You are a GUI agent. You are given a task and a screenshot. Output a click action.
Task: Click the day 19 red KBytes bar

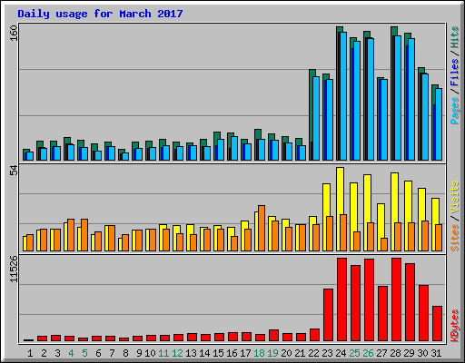[273, 336]
